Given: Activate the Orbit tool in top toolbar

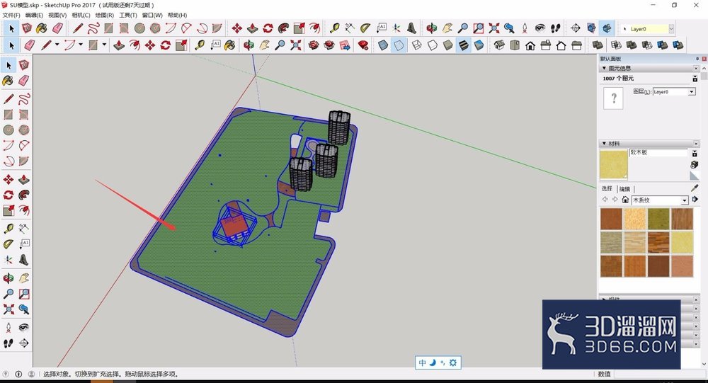Looking at the screenshot, I should (432, 28).
